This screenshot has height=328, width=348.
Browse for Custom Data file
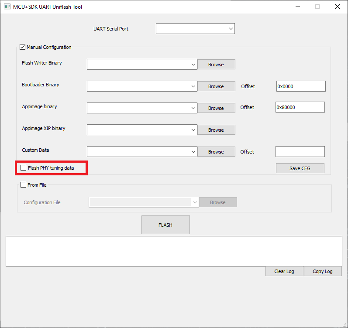click(216, 152)
